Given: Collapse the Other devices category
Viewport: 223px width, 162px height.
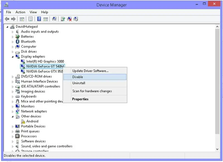Looking at the screenshot, I should click(x=13, y=117).
